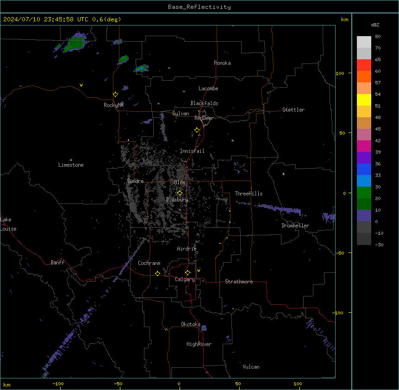Click the yellow V marker beside Calgary
This screenshot has width=399, height=390.
pos(199,270)
